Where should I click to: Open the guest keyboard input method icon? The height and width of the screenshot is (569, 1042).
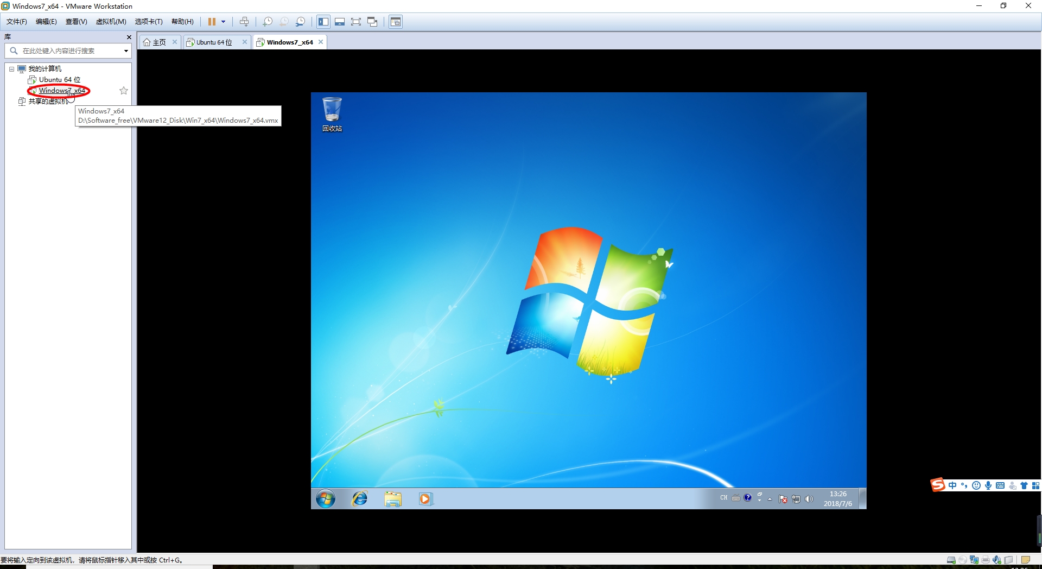pos(736,498)
